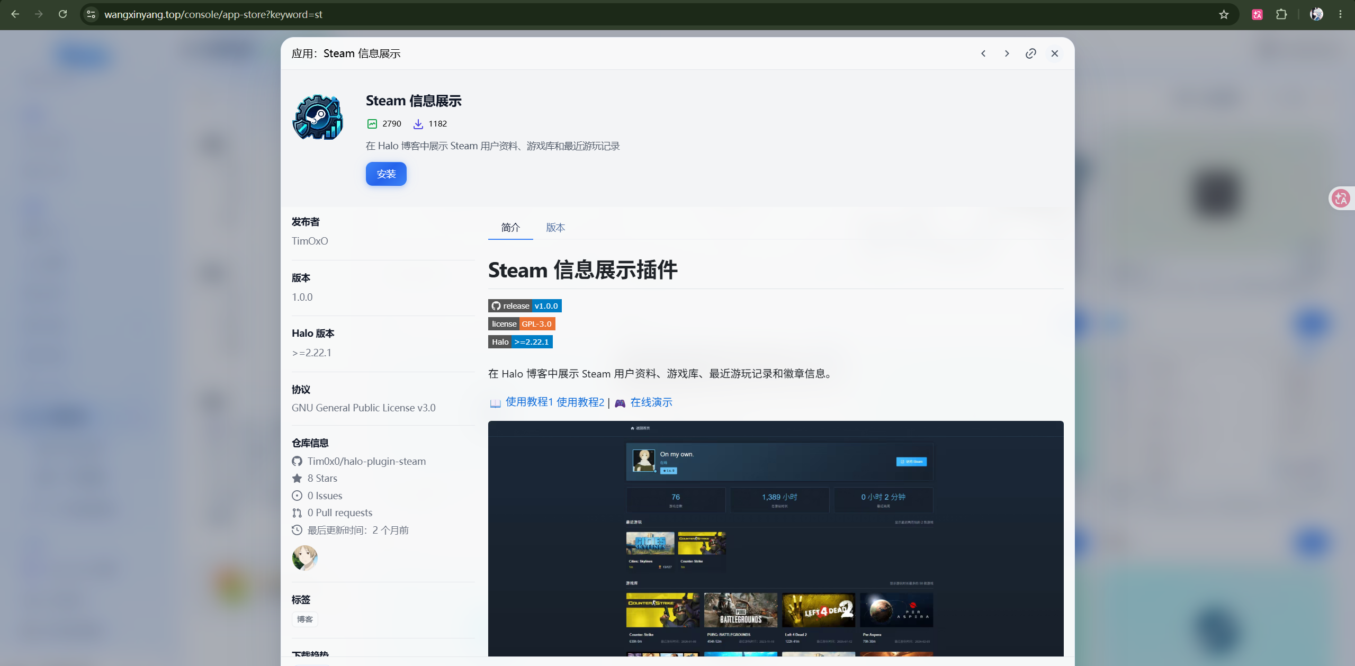Click the release v1.0.0 badge
Screen dimensions: 1355x666
pyautogui.click(x=525, y=306)
